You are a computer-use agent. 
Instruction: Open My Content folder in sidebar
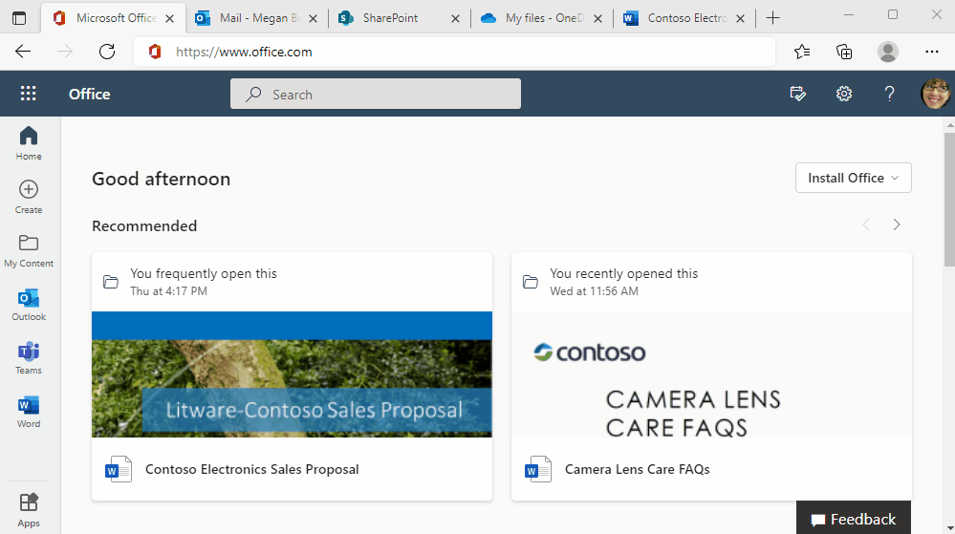tap(29, 250)
